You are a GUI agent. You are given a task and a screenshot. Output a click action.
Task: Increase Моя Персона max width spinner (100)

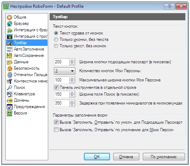coord(72,79)
